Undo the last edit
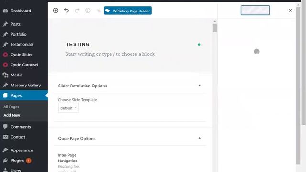 pos(66,11)
